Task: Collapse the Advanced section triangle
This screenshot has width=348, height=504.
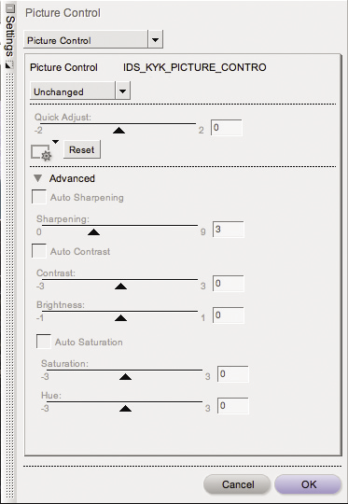Action: [38, 178]
